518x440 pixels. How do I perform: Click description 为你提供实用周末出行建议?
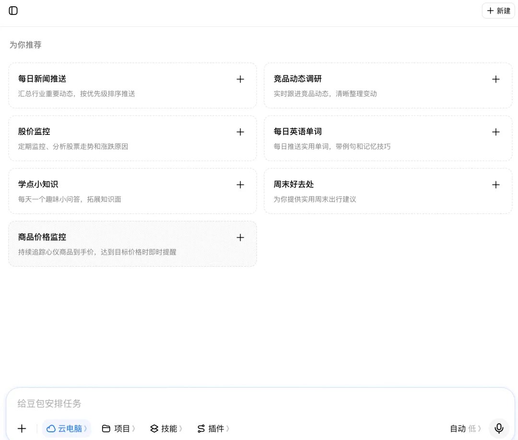[315, 199]
